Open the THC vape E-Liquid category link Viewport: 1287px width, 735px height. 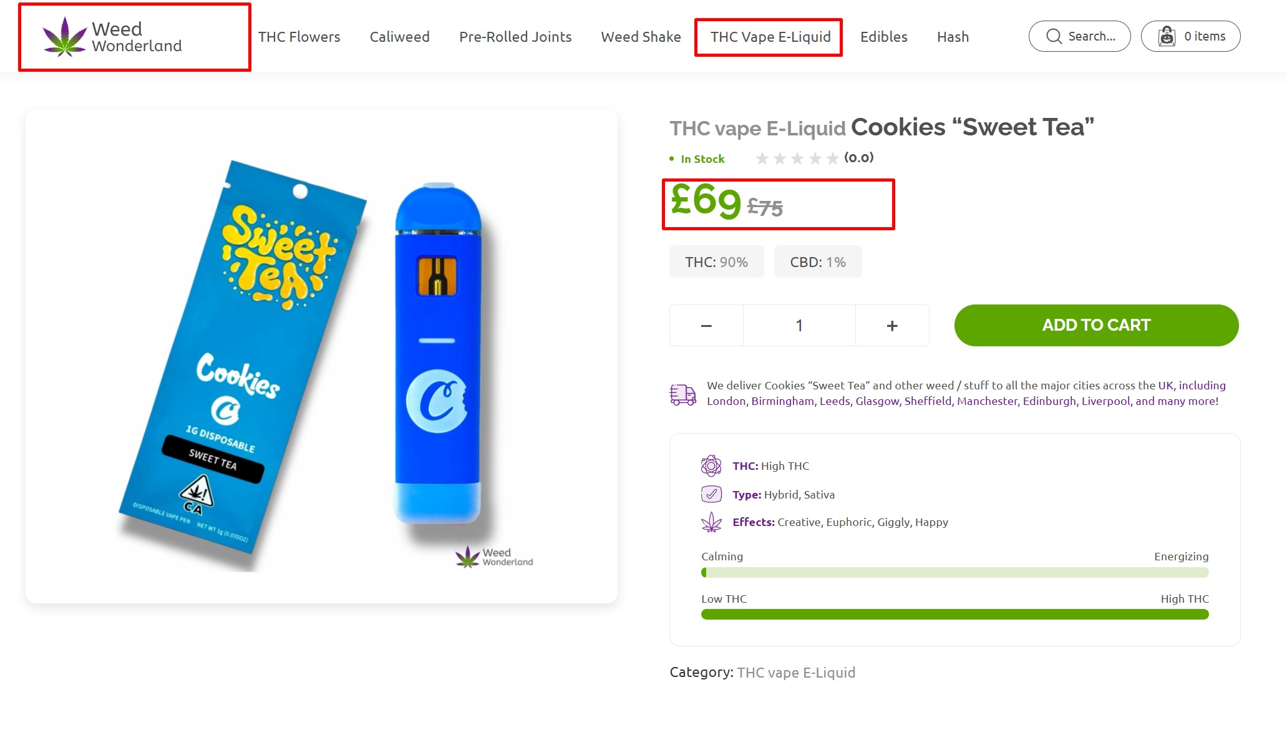(796, 673)
